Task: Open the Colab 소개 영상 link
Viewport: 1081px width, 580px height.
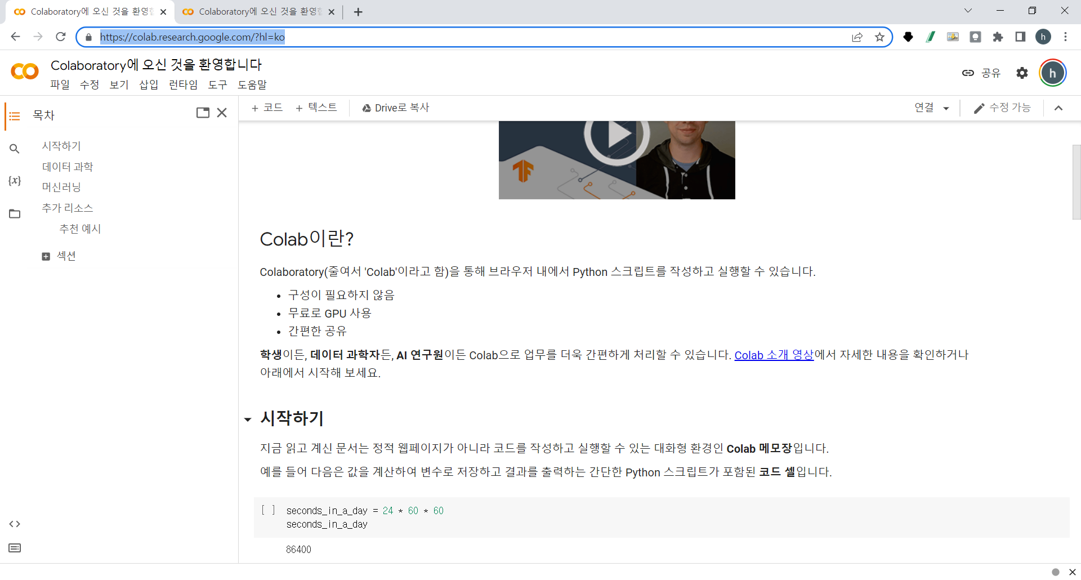Action: pos(774,355)
